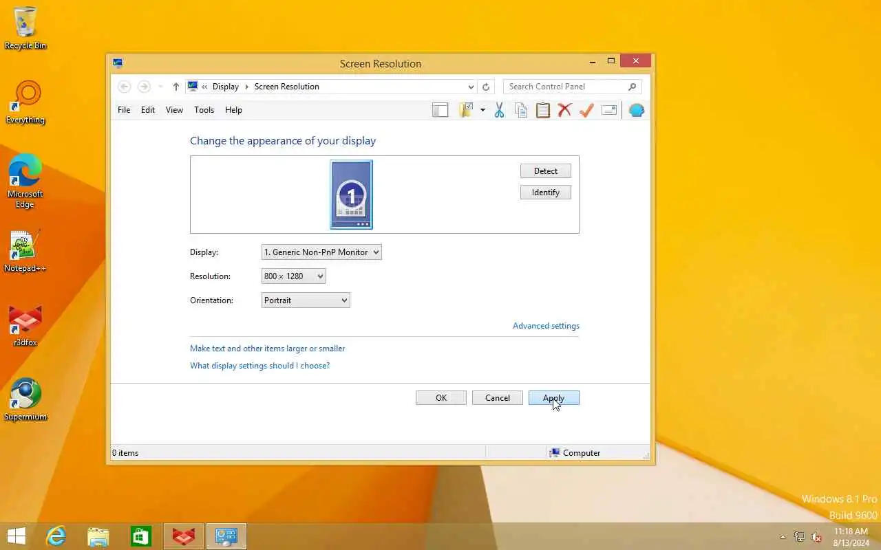Refresh the address bar
This screenshot has width=881, height=550.
486,87
